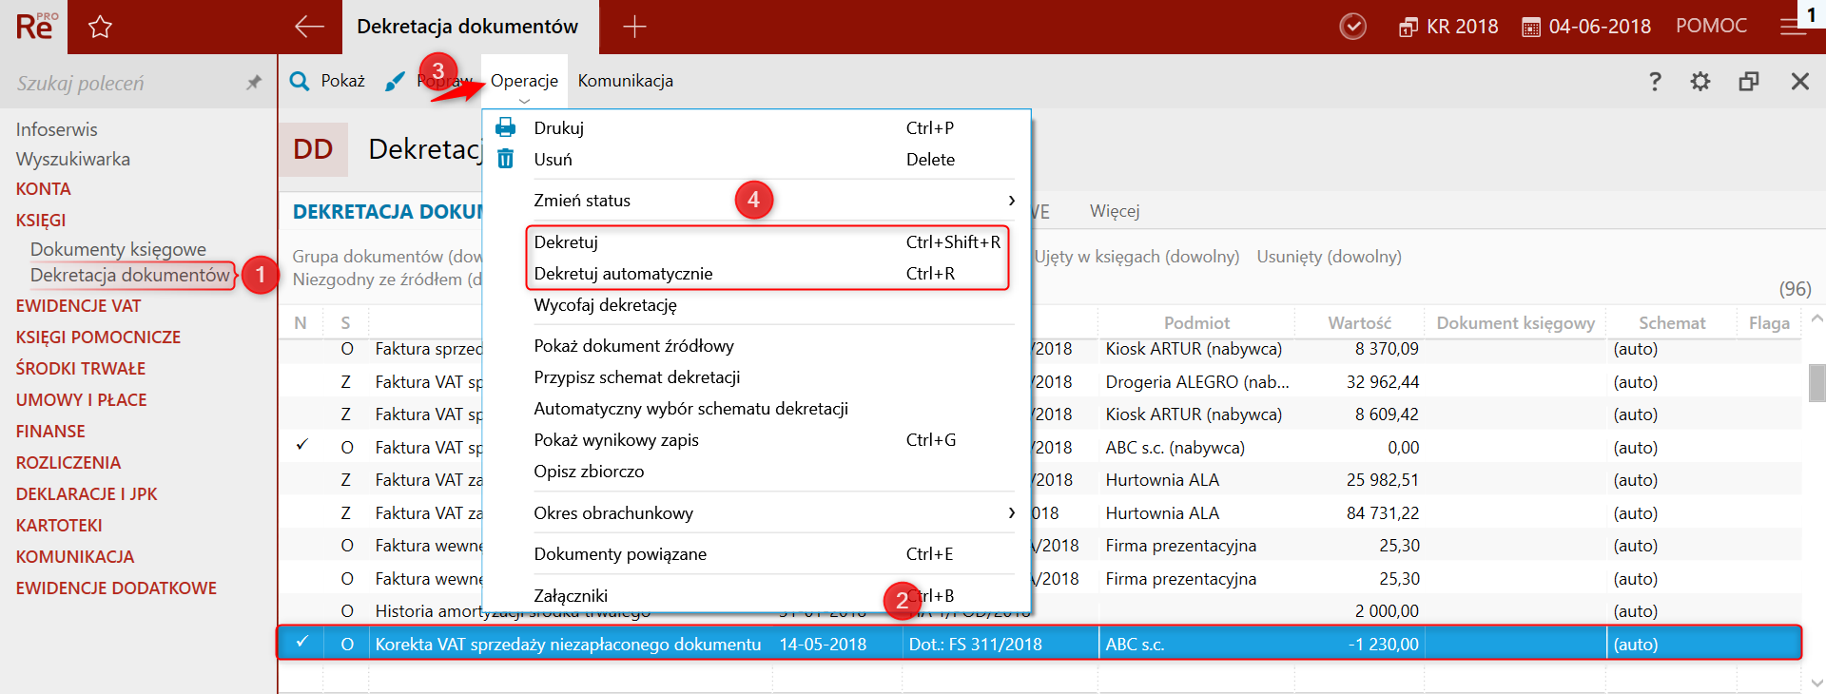
Task: Open Dekretacja dokumentów sidebar item
Action: pos(130,275)
